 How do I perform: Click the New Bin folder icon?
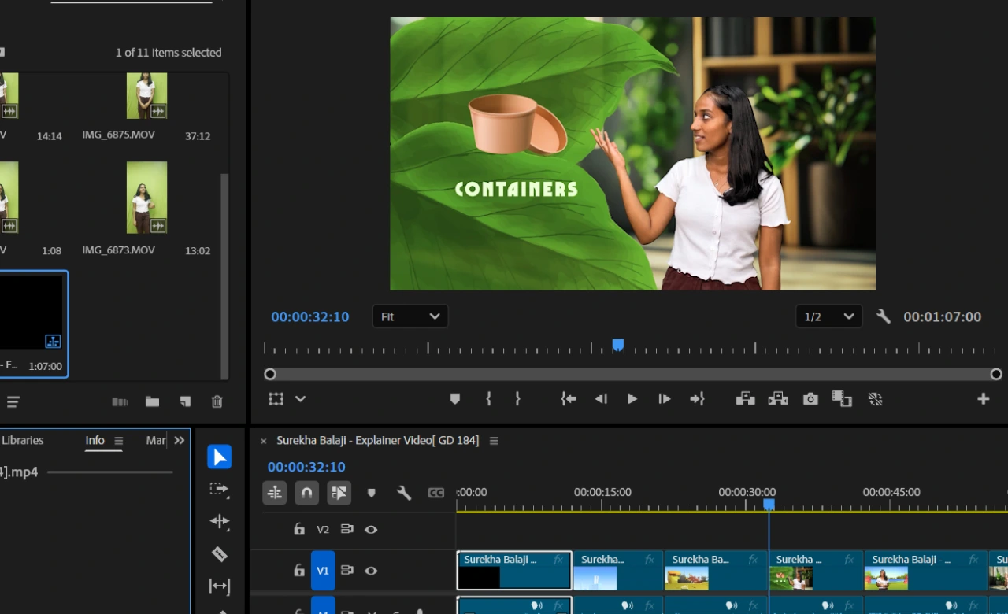pos(152,401)
